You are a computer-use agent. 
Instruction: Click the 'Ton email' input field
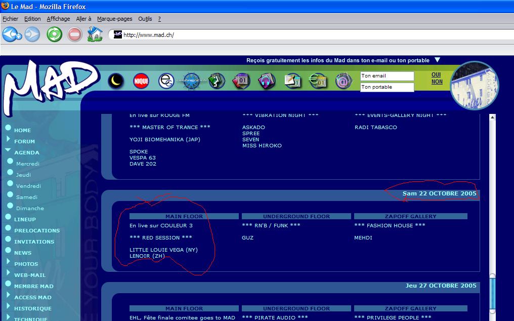coord(387,76)
